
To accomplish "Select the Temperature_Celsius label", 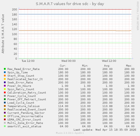I will [x=23, y=106].
